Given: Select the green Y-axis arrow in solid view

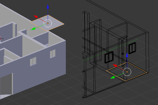Looking at the screenshot, I should 33,29.
